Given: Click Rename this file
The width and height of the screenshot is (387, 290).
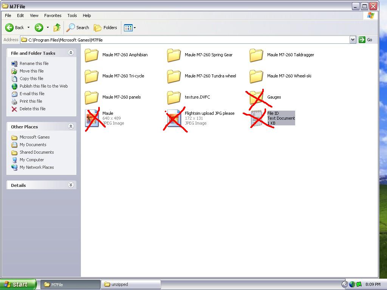Looking at the screenshot, I should (34, 63).
